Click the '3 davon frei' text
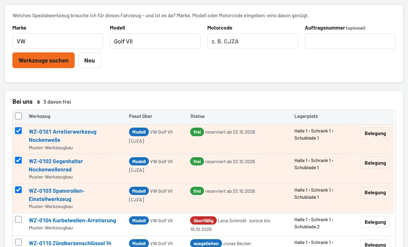The height and width of the screenshot is (247, 408). coord(57,102)
